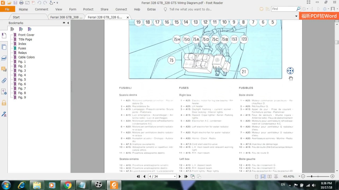Open the Protect ribbon tab

pos(88,9)
